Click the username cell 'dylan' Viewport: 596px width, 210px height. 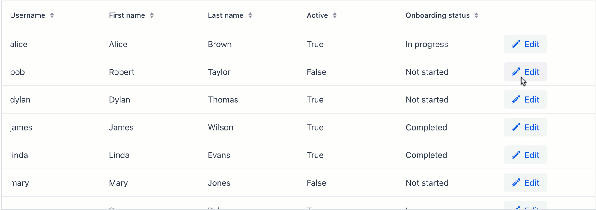(20, 100)
